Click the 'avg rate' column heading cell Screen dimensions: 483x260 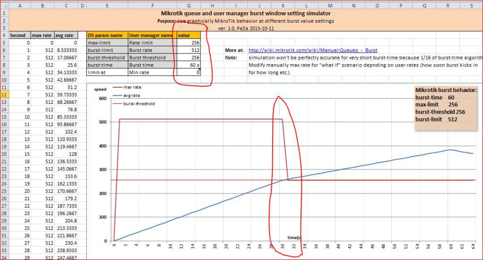[65, 35]
